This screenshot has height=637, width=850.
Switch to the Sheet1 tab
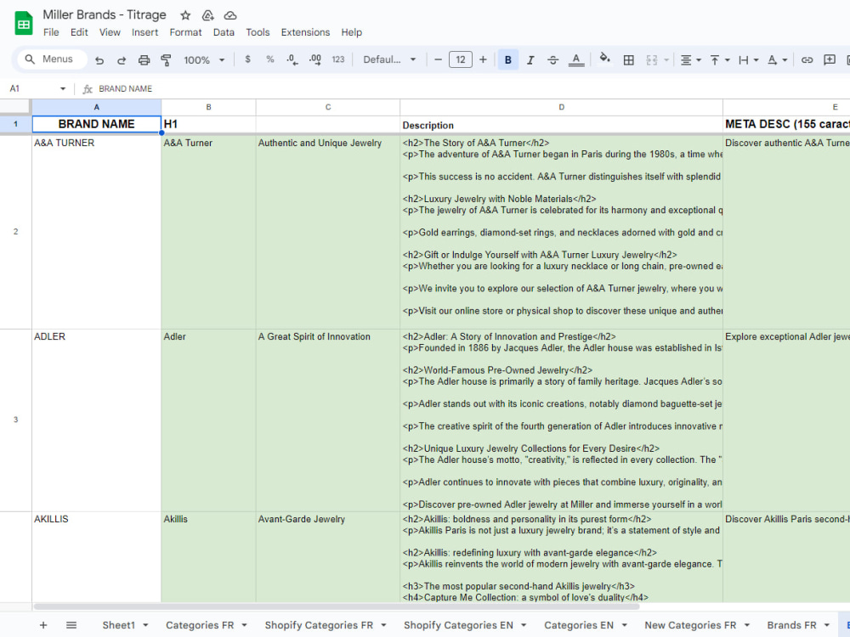(119, 625)
